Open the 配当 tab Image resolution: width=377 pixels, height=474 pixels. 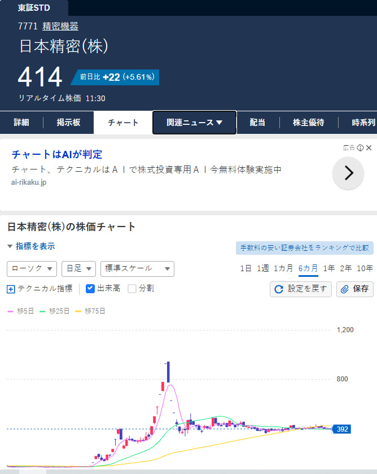257,123
